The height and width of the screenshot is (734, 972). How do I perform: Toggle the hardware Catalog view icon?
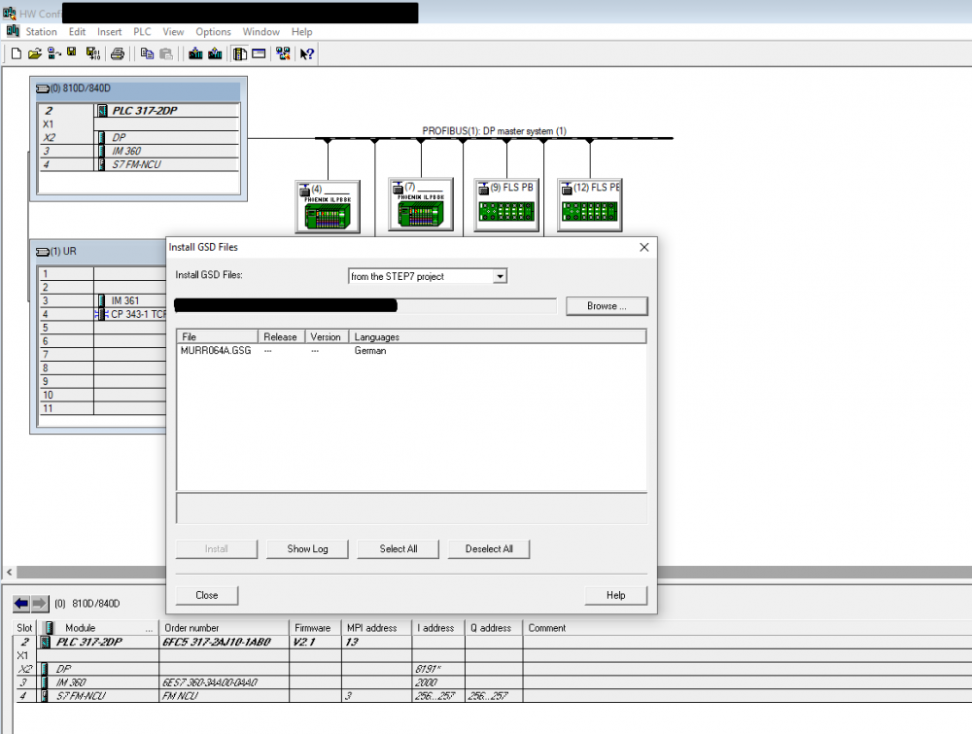tap(240, 53)
